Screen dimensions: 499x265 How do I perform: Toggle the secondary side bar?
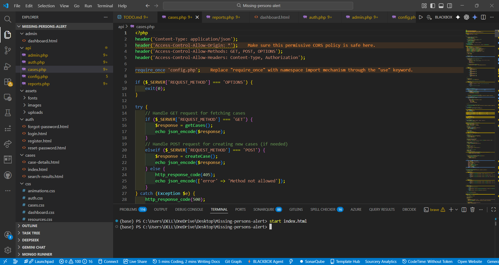[x=450, y=6]
